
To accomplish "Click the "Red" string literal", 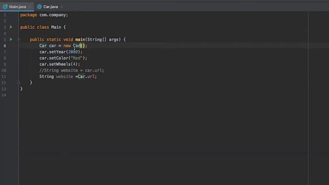I will tap(77, 58).
